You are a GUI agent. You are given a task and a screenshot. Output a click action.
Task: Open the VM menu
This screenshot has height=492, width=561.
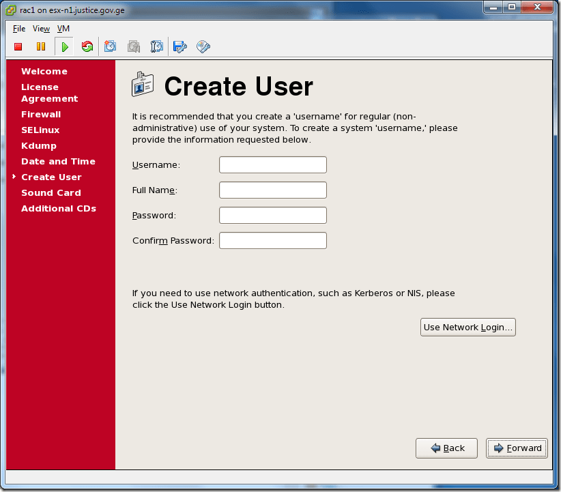click(x=63, y=29)
